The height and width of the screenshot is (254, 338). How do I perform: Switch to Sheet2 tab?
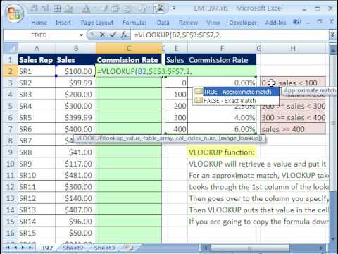[x=73, y=248]
